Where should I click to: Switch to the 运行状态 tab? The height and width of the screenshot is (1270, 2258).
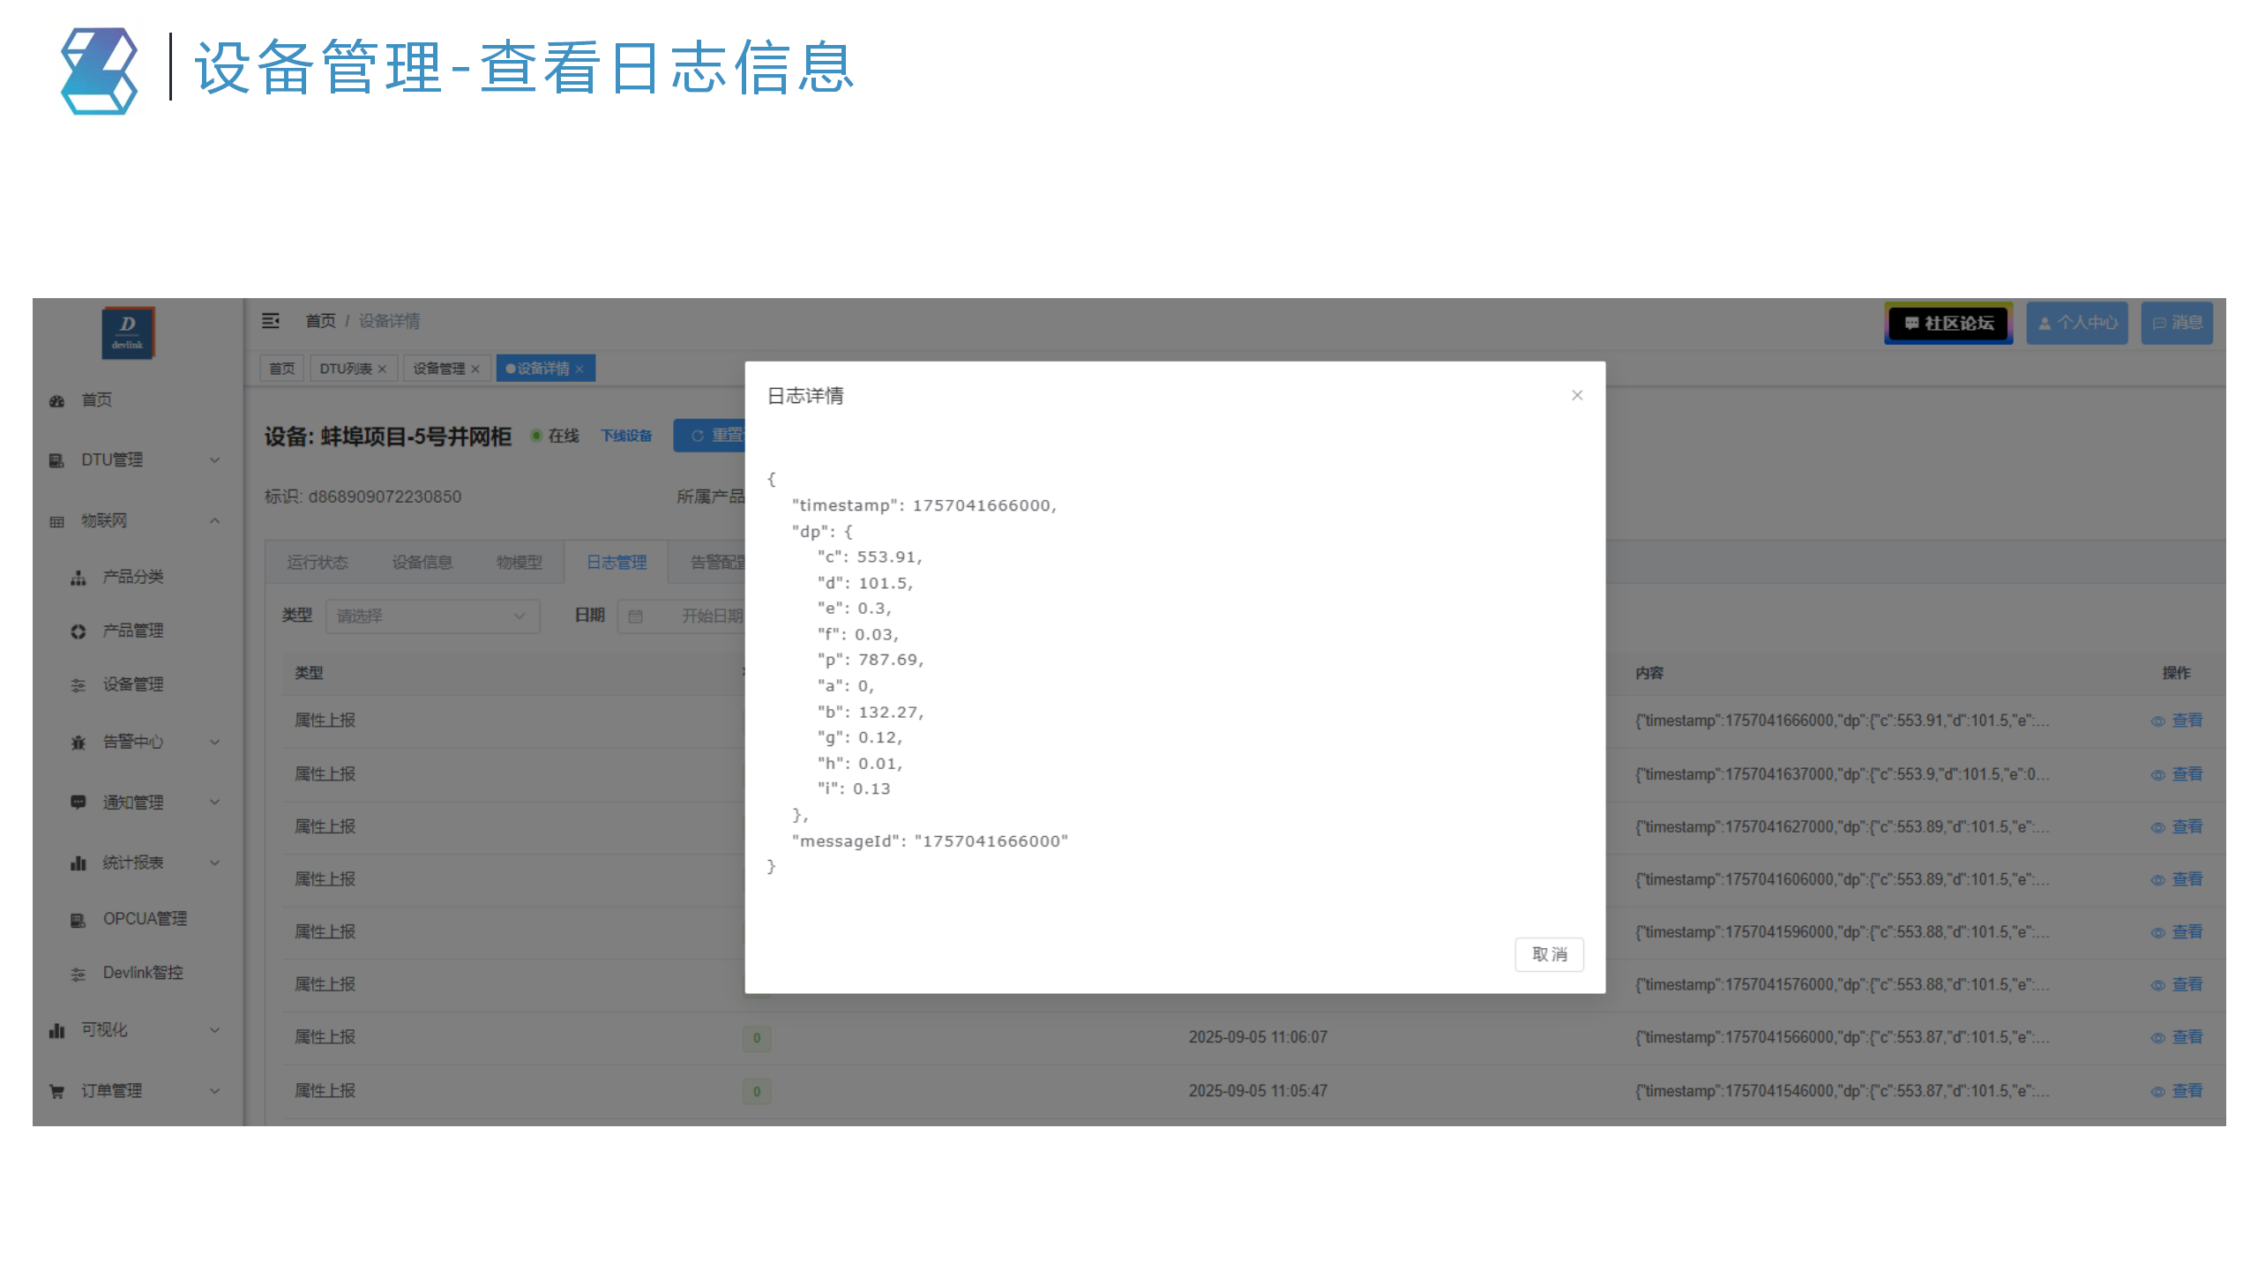(318, 562)
